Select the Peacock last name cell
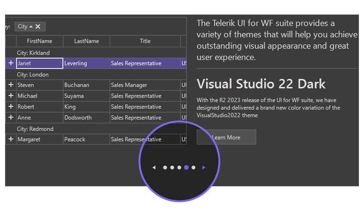This screenshot has width=364, height=215. click(x=87, y=139)
